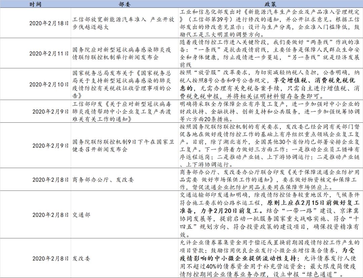Select the date cell 2020年2月18日

[49, 24]
